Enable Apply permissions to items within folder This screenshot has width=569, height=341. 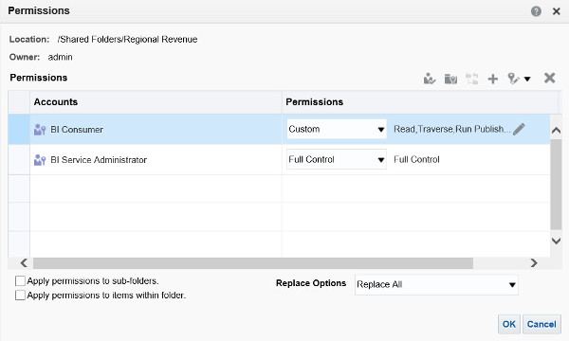click(x=20, y=295)
